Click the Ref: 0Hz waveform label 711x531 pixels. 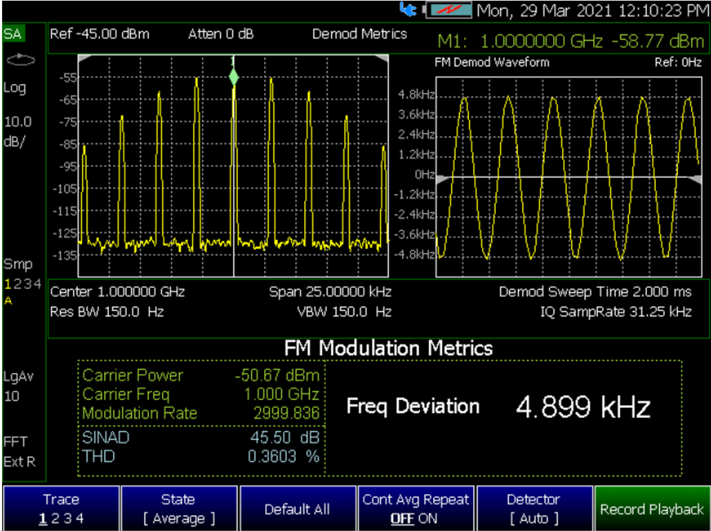pyautogui.click(x=678, y=62)
